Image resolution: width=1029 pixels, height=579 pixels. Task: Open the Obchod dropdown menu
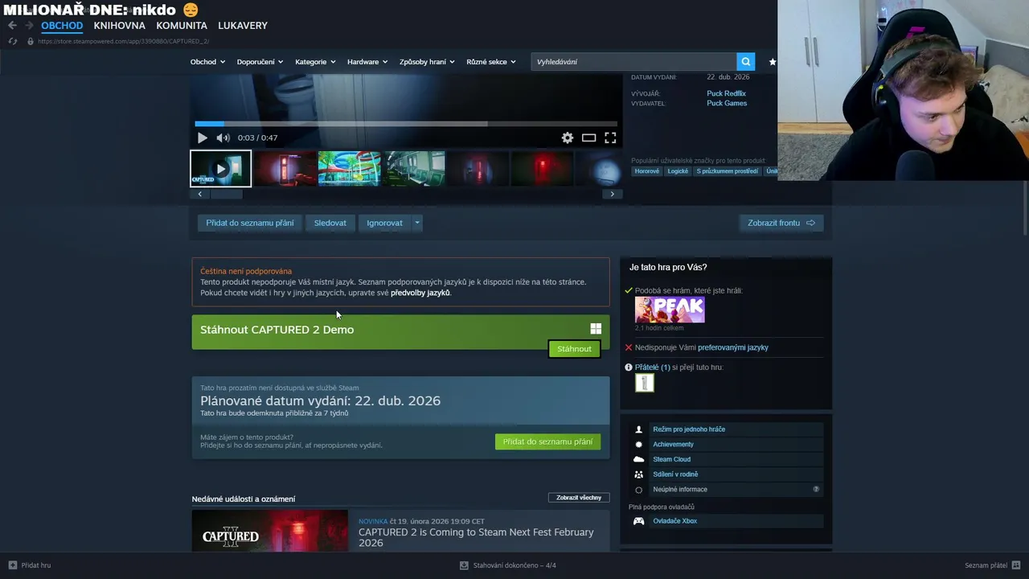coord(207,62)
